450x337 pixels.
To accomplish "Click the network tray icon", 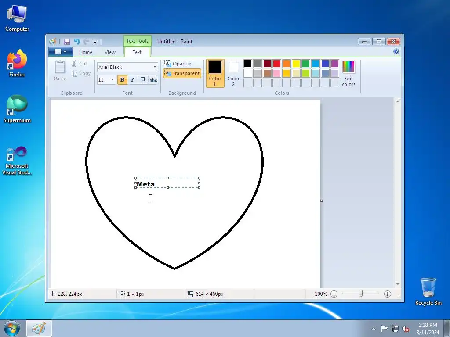I will [395, 329].
